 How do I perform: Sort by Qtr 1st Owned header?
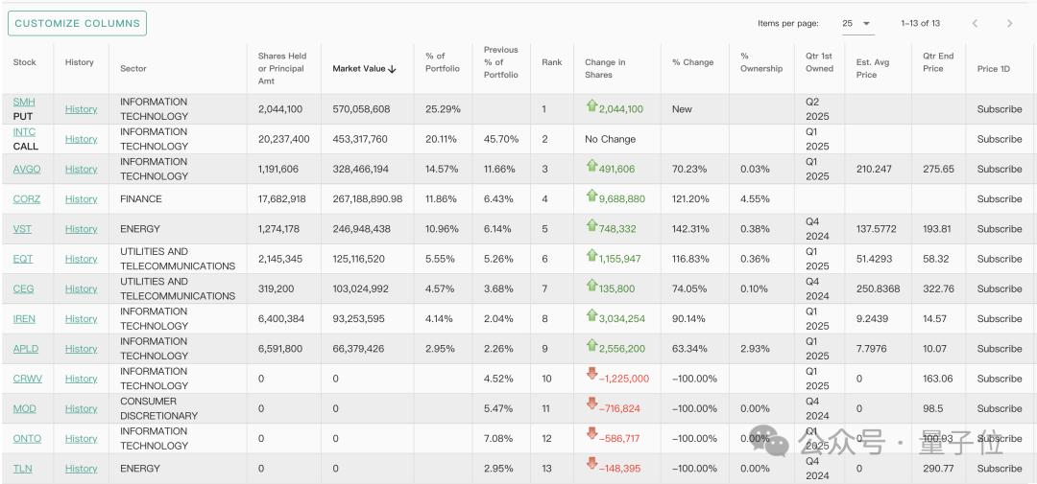click(819, 62)
